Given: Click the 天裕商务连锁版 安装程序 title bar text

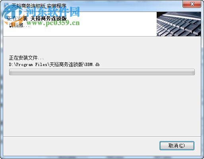Looking at the screenshot, I should pos(39,6).
